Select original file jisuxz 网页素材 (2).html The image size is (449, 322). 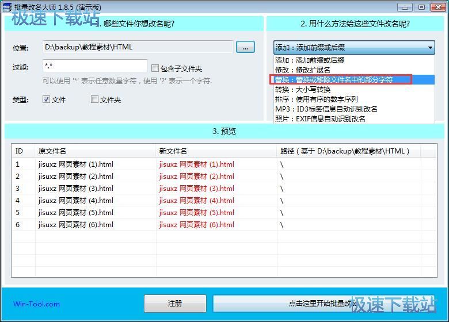[76, 177]
